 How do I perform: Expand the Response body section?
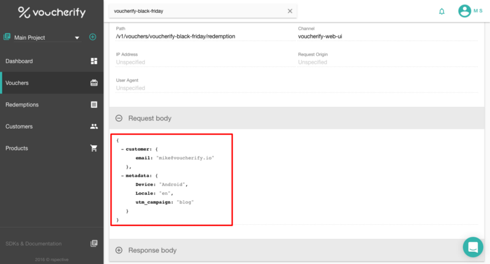(x=119, y=250)
